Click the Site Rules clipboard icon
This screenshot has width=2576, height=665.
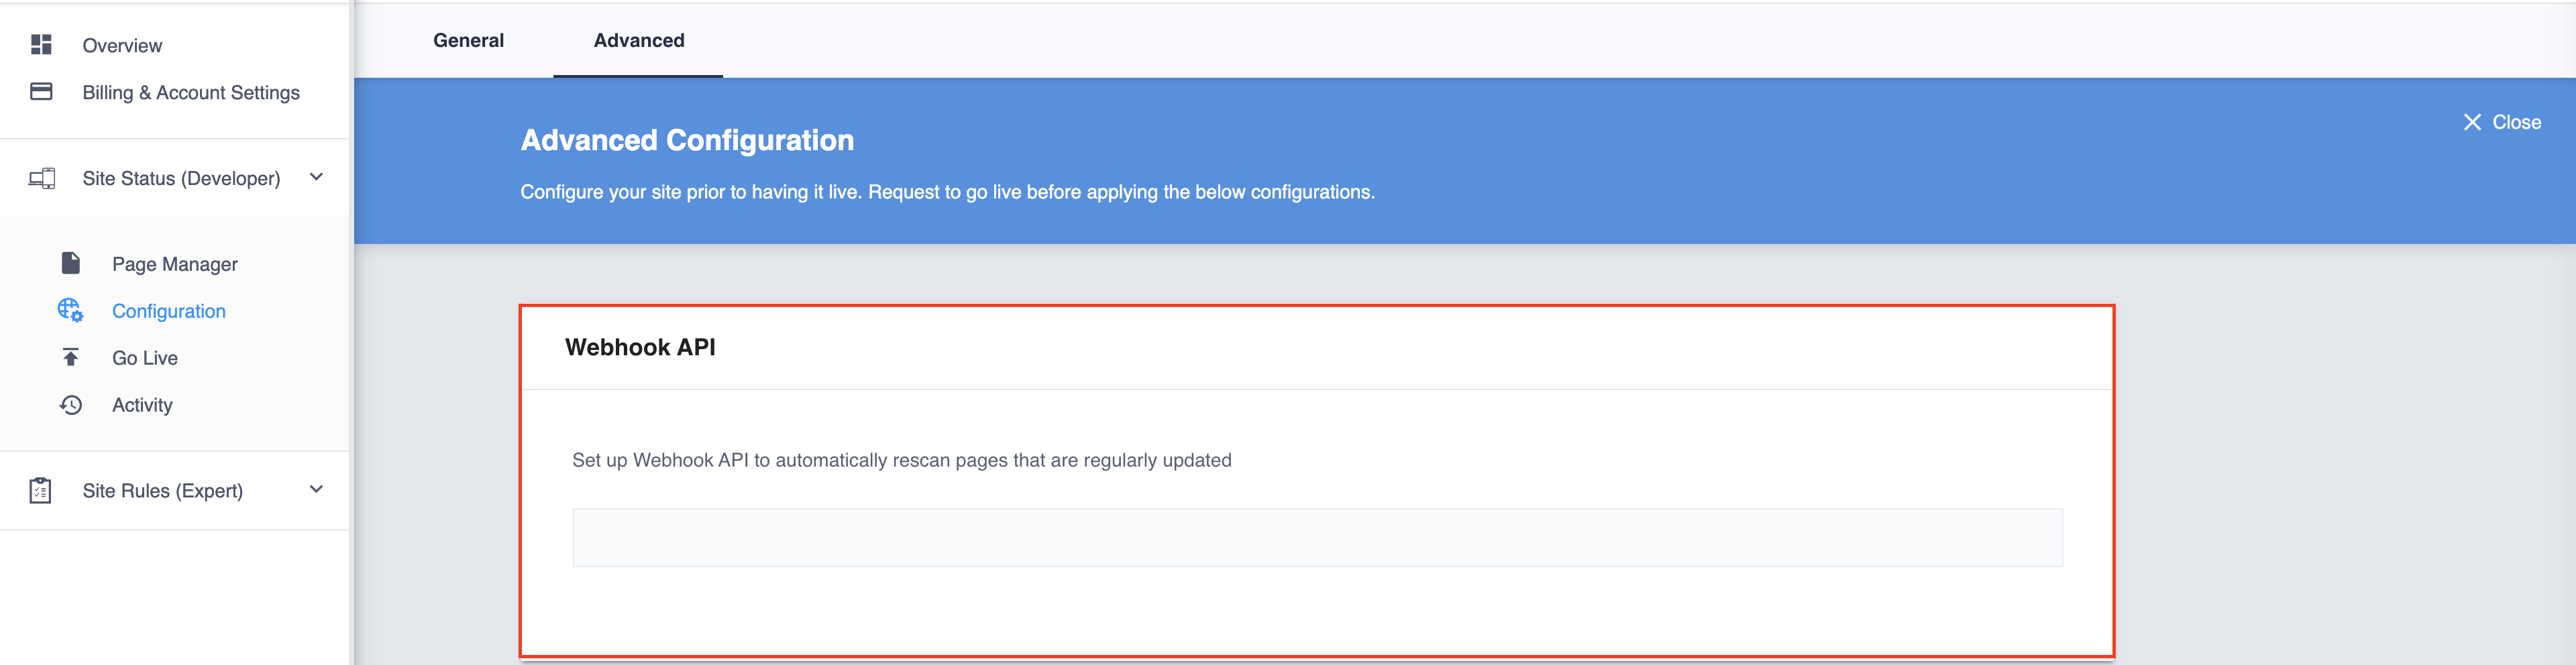point(41,490)
